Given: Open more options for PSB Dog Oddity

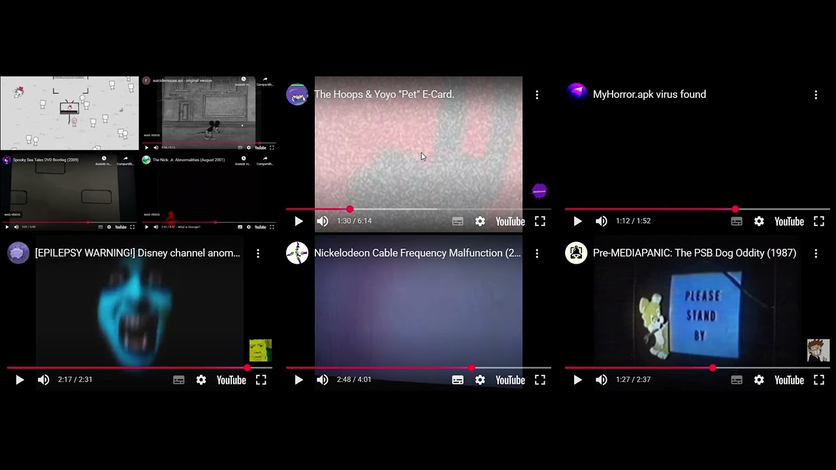Looking at the screenshot, I should [x=816, y=253].
